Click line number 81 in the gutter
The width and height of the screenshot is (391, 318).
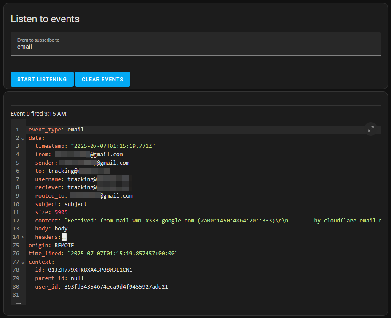(16, 295)
